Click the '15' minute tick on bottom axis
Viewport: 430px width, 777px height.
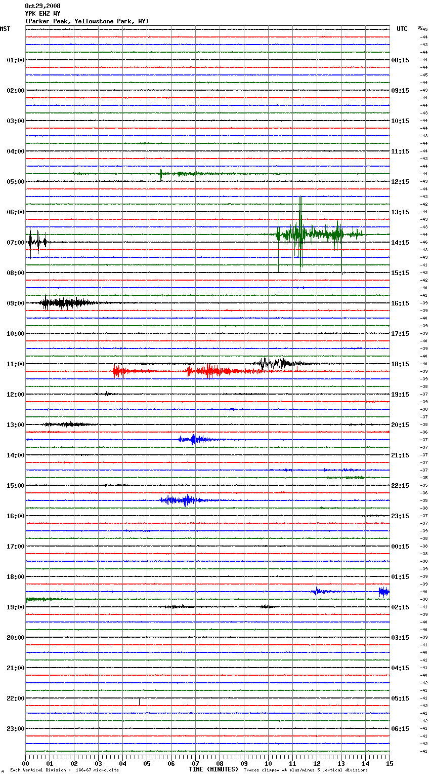[390, 763]
